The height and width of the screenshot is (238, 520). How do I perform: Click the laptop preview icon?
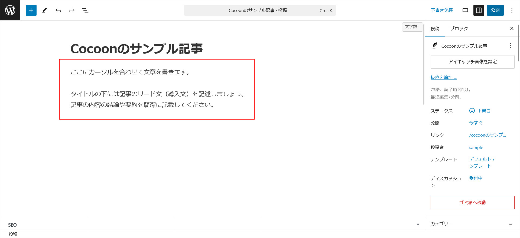click(465, 10)
